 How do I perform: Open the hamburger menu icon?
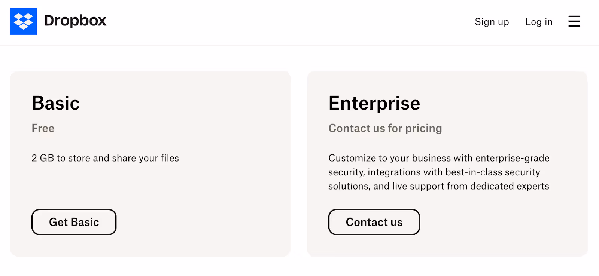tap(574, 21)
